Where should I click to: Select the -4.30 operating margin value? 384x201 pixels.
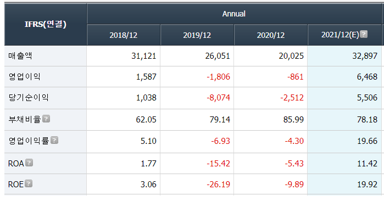294,141
